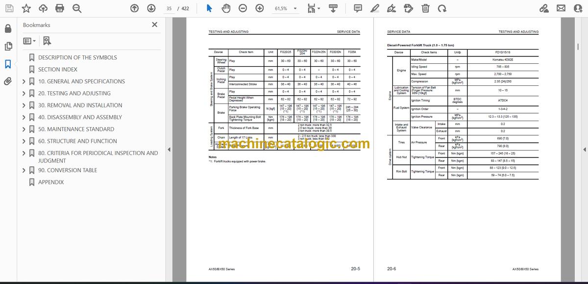The image size is (588, 284).
Task: Expand the 50. MAINTENANCE STANDARD bookmark
Action: tap(24, 129)
